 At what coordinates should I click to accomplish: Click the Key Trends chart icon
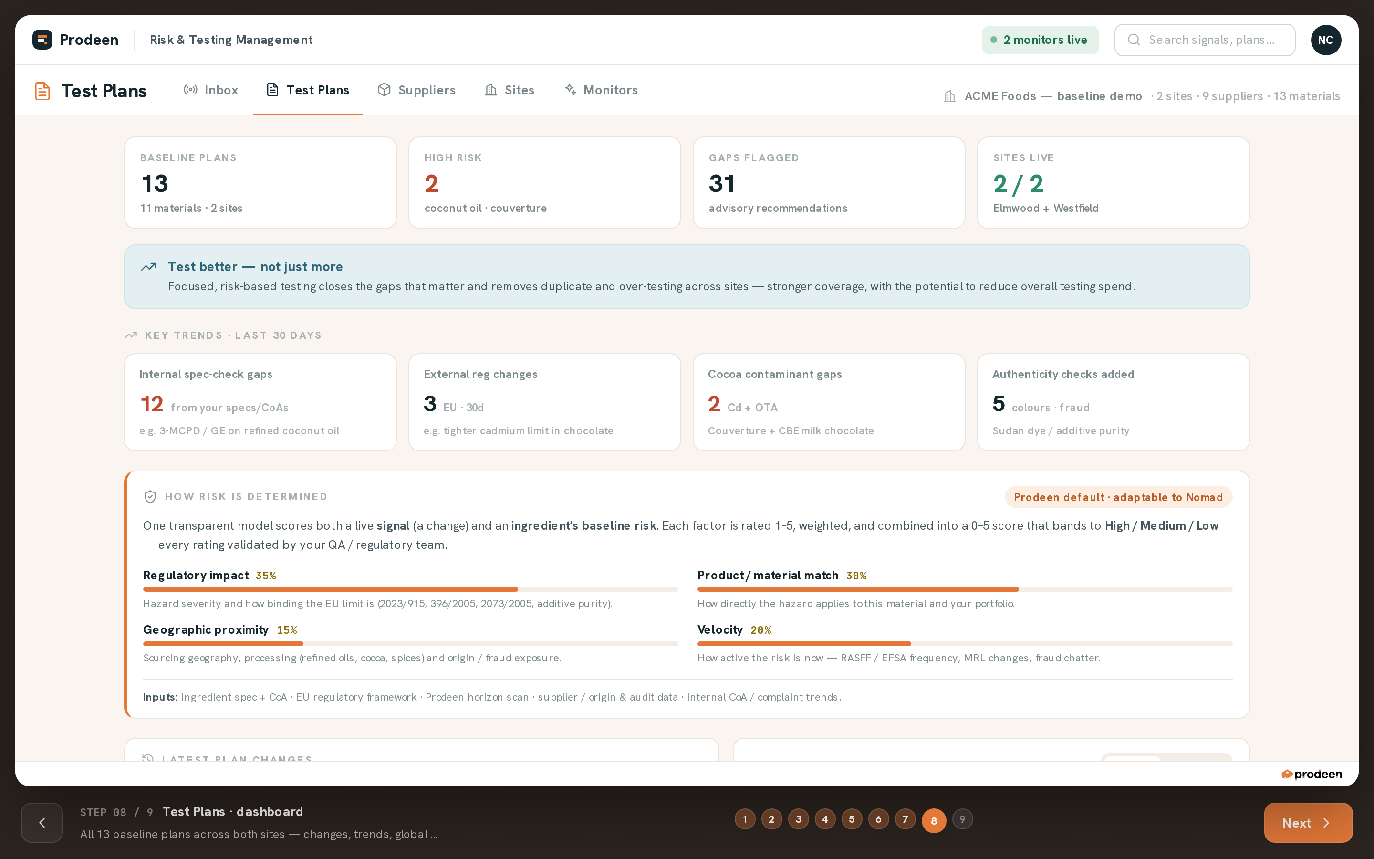tap(131, 335)
